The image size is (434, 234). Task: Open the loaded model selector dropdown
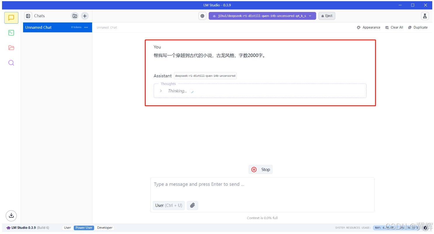(262, 16)
